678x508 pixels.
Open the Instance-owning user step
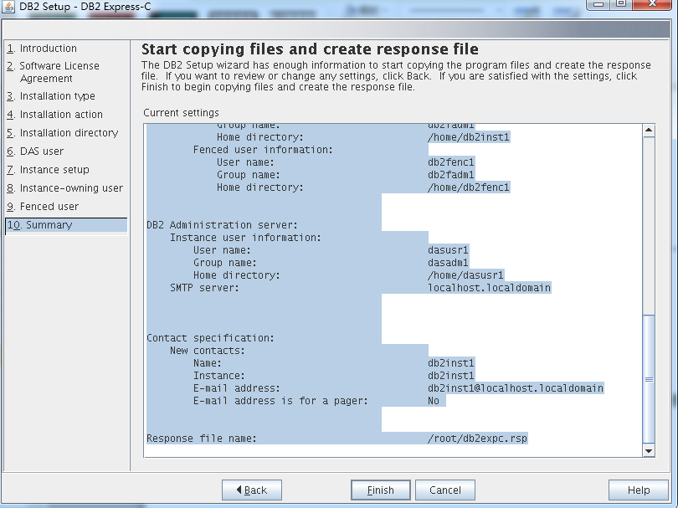64,188
